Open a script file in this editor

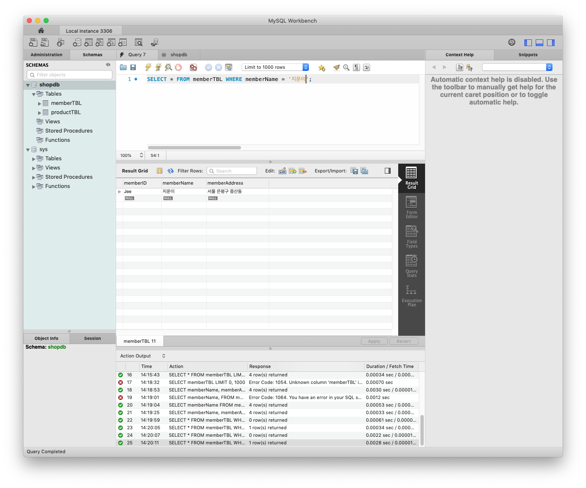[123, 67]
